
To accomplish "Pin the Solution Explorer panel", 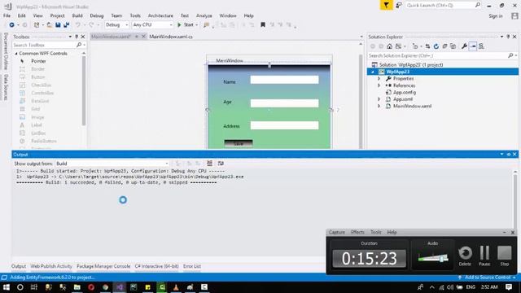I will [x=508, y=37].
